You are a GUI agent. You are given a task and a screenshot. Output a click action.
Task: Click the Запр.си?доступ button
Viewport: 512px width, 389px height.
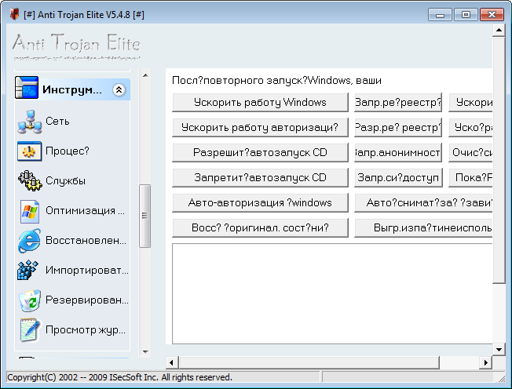coord(398,178)
